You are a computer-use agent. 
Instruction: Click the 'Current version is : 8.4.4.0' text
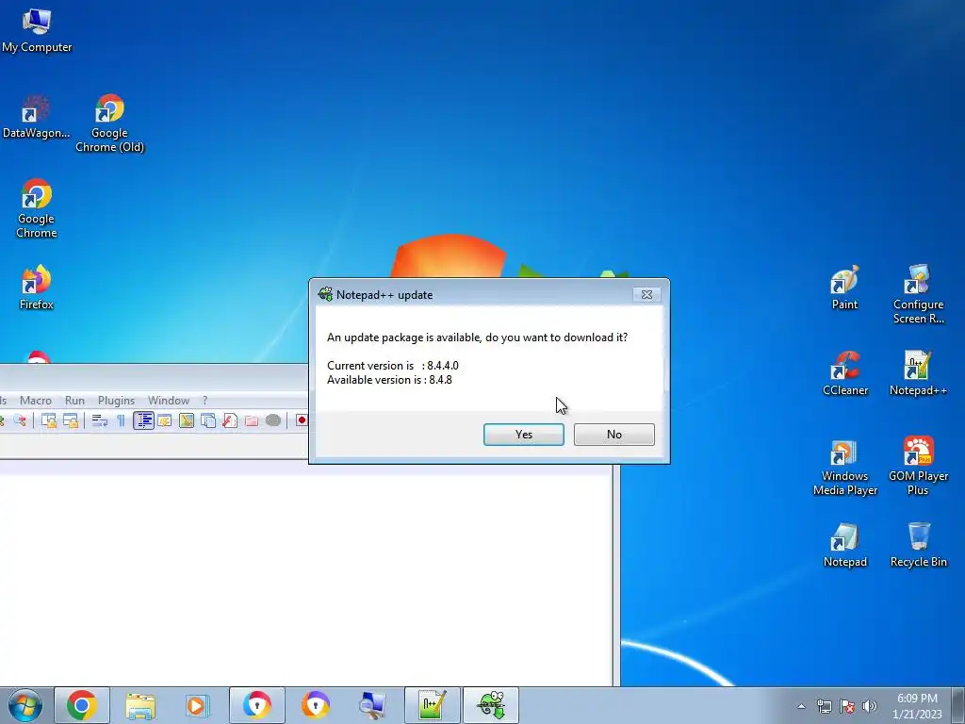393,366
